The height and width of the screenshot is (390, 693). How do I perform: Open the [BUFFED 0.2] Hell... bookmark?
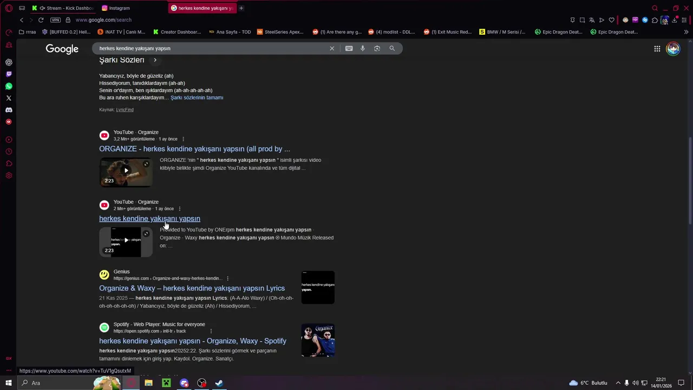coord(67,32)
